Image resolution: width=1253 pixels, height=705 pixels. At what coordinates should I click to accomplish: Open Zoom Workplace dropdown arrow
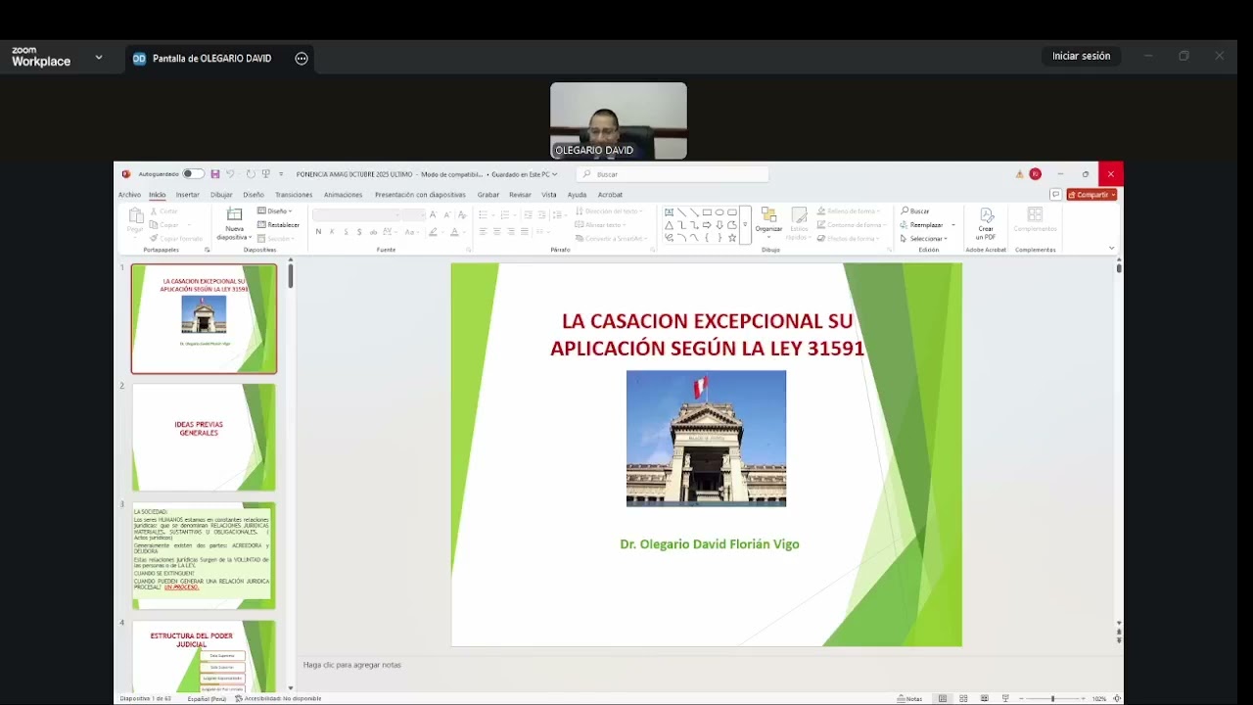click(99, 57)
